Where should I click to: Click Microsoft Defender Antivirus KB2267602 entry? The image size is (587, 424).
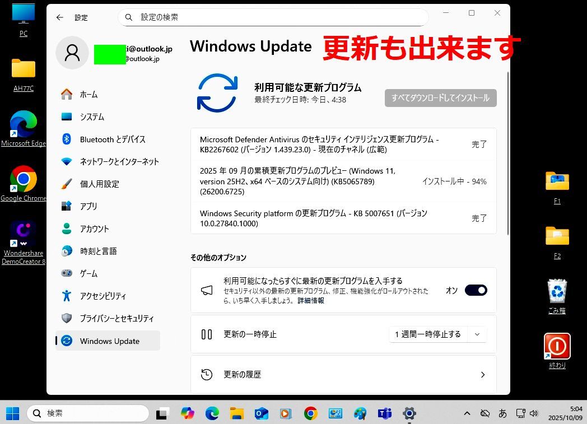344,145
